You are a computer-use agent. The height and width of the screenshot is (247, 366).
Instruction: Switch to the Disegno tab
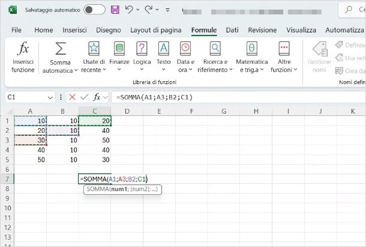109,30
